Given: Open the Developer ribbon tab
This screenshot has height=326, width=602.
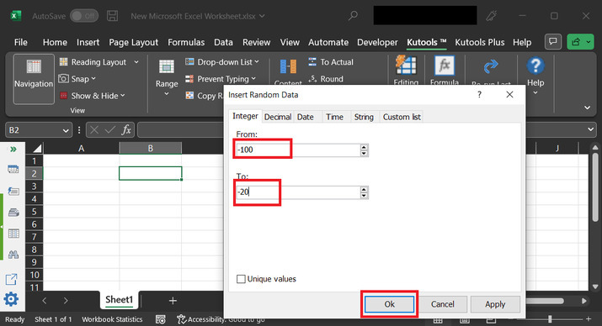Looking at the screenshot, I should tap(377, 42).
